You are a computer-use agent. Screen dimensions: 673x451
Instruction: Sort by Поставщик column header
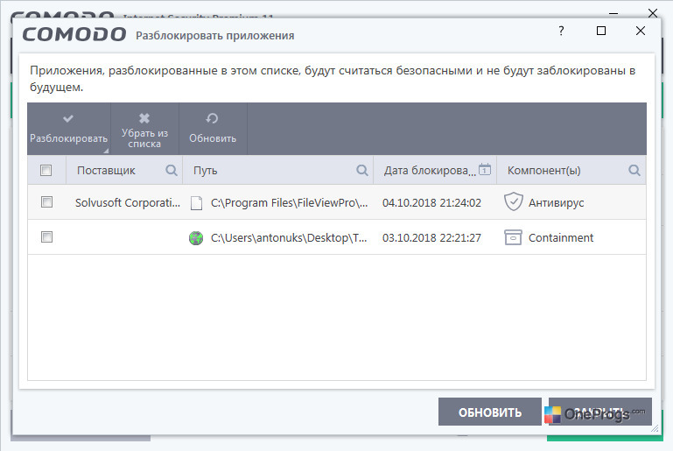click(106, 171)
